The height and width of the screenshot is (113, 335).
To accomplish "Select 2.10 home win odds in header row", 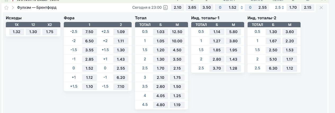I will [177, 8].
